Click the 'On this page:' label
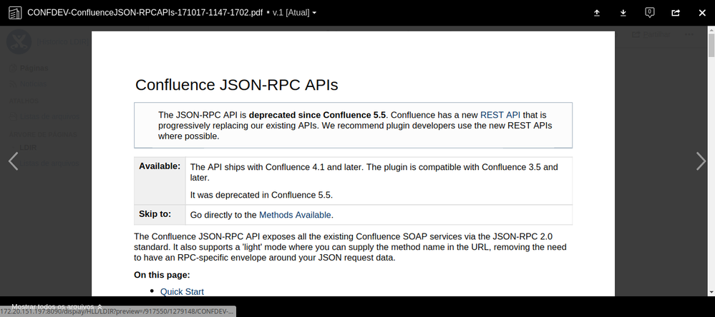The height and width of the screenshot is (317, 715). 162,275
